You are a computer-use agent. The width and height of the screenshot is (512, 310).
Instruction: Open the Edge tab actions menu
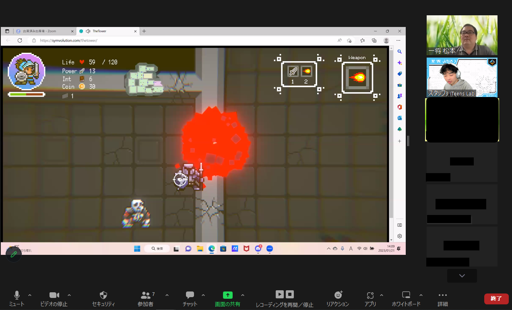[x=7, y=31]
